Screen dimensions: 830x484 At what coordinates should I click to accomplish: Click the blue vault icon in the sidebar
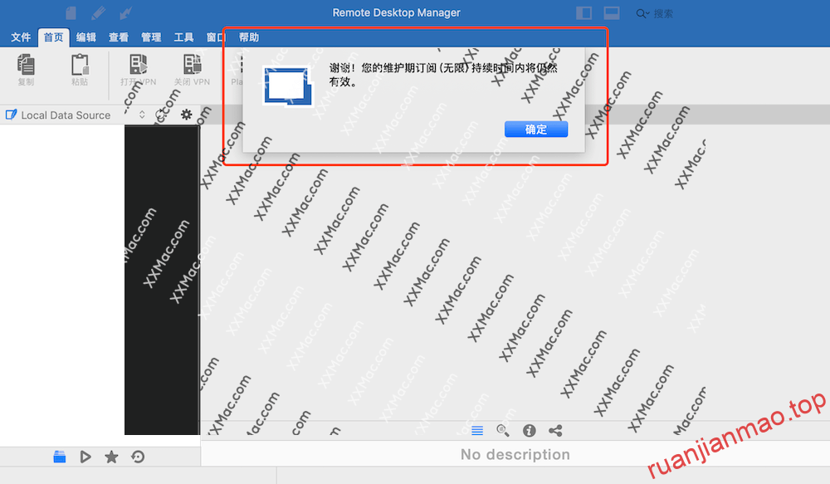[59, 456]
